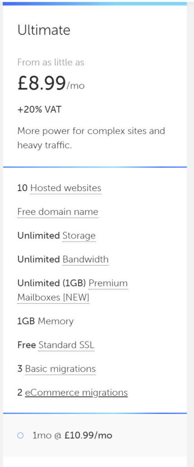The height and width of the screenshot is (467, 194).
Task: Click the '10' hosted websites count
Action: point(23,188)
